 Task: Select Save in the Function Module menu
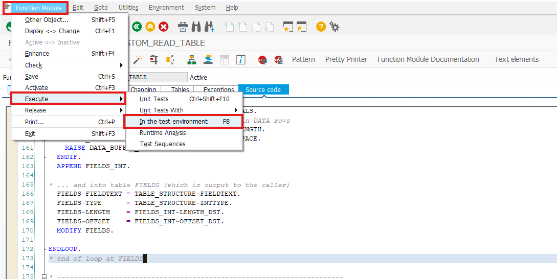(x=70, y=76)
